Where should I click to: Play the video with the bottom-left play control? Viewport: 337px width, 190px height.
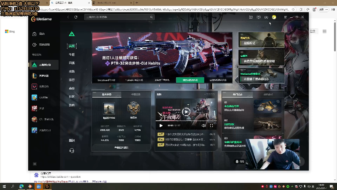161,125
